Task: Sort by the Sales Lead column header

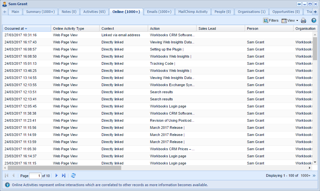Action: click(x=220, y=28)
